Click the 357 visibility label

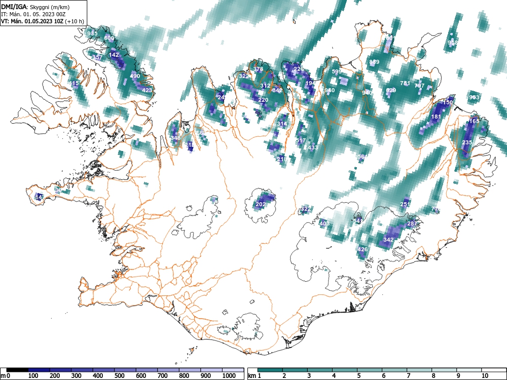(x=97, y=57)
